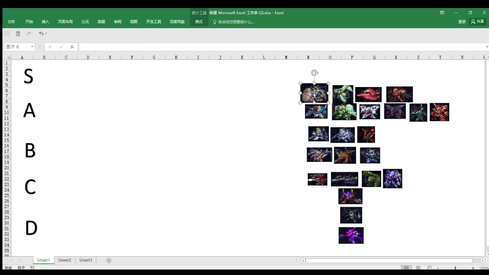Select the 格式 picture tools tab
The width and height of the screenshot is (489, 275).
199,22
